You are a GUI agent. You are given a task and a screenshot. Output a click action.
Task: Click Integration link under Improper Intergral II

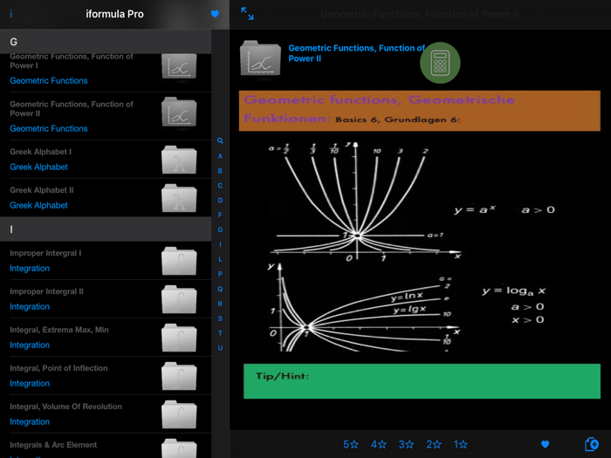pos(30,306)
